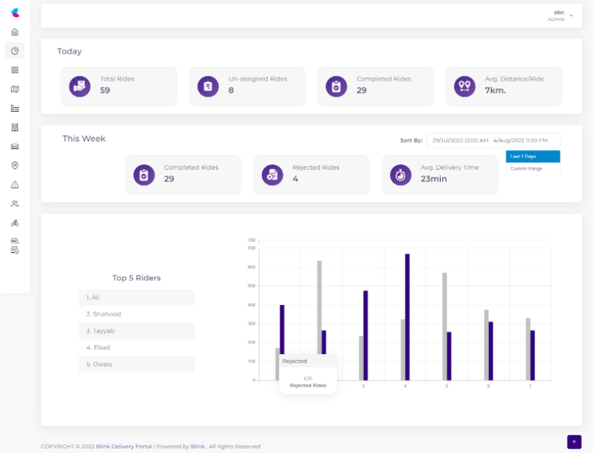Open the building icon in sidebar
The image size is (594, 453).
pos(14,127)
